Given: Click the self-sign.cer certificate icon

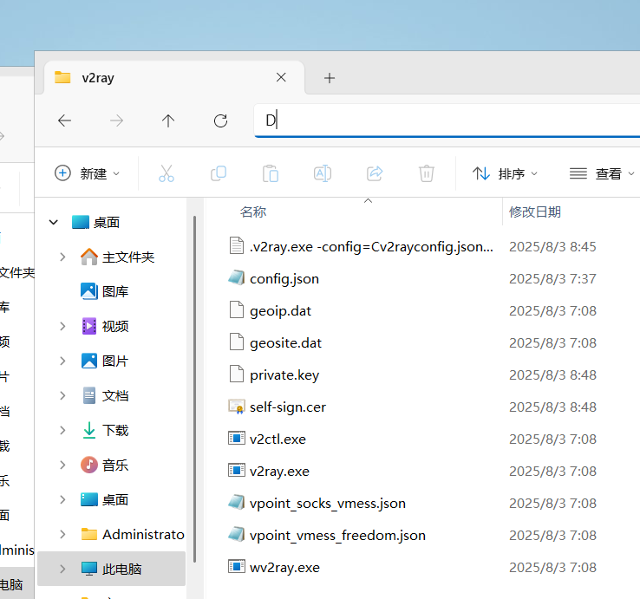Looking at the screenshot, I should (x=237, y=407).
